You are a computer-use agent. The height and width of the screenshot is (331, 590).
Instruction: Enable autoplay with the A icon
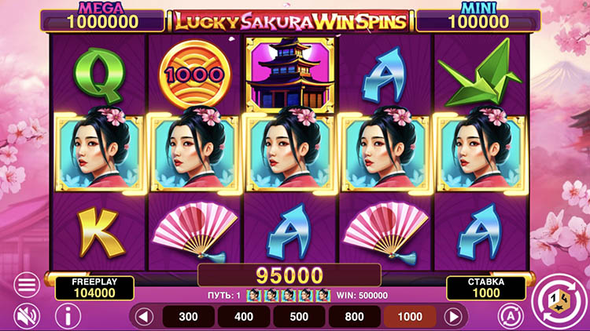[511, 316]
